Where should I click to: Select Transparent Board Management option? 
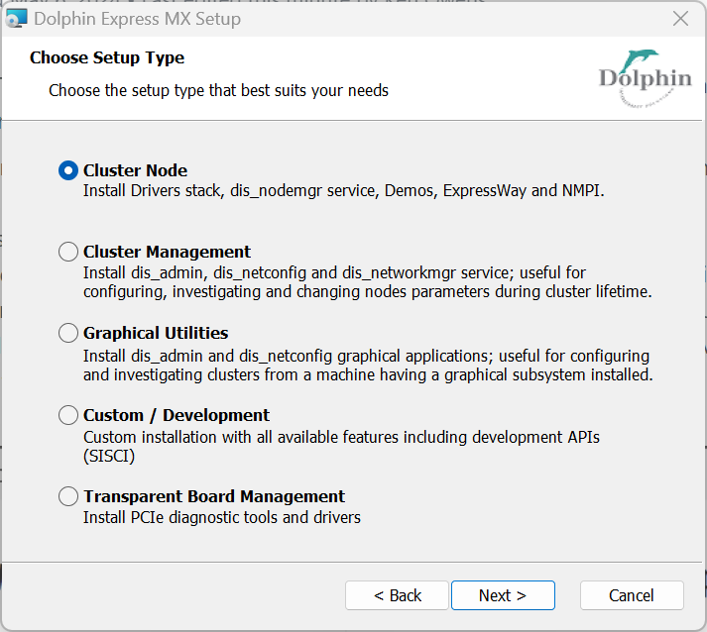click(68, 496)
